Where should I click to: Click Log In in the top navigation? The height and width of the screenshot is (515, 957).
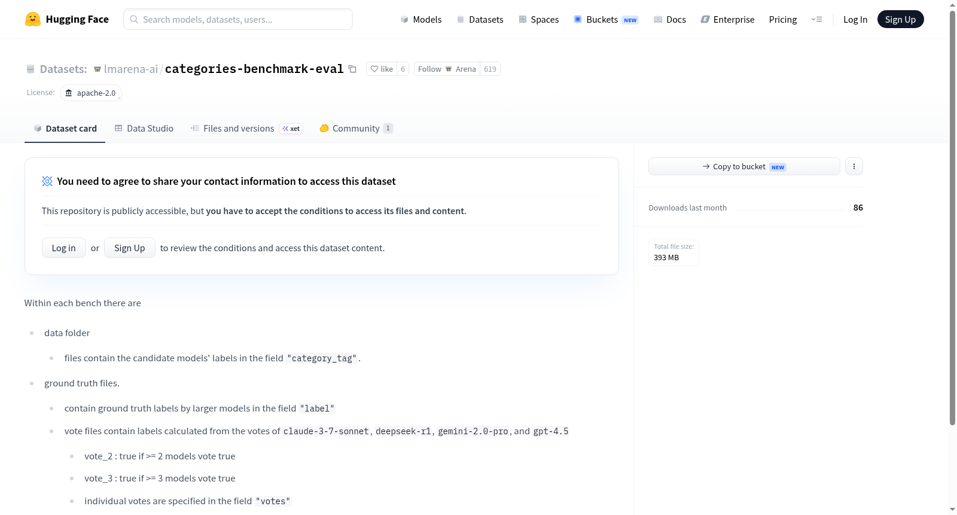coord(855,20)
